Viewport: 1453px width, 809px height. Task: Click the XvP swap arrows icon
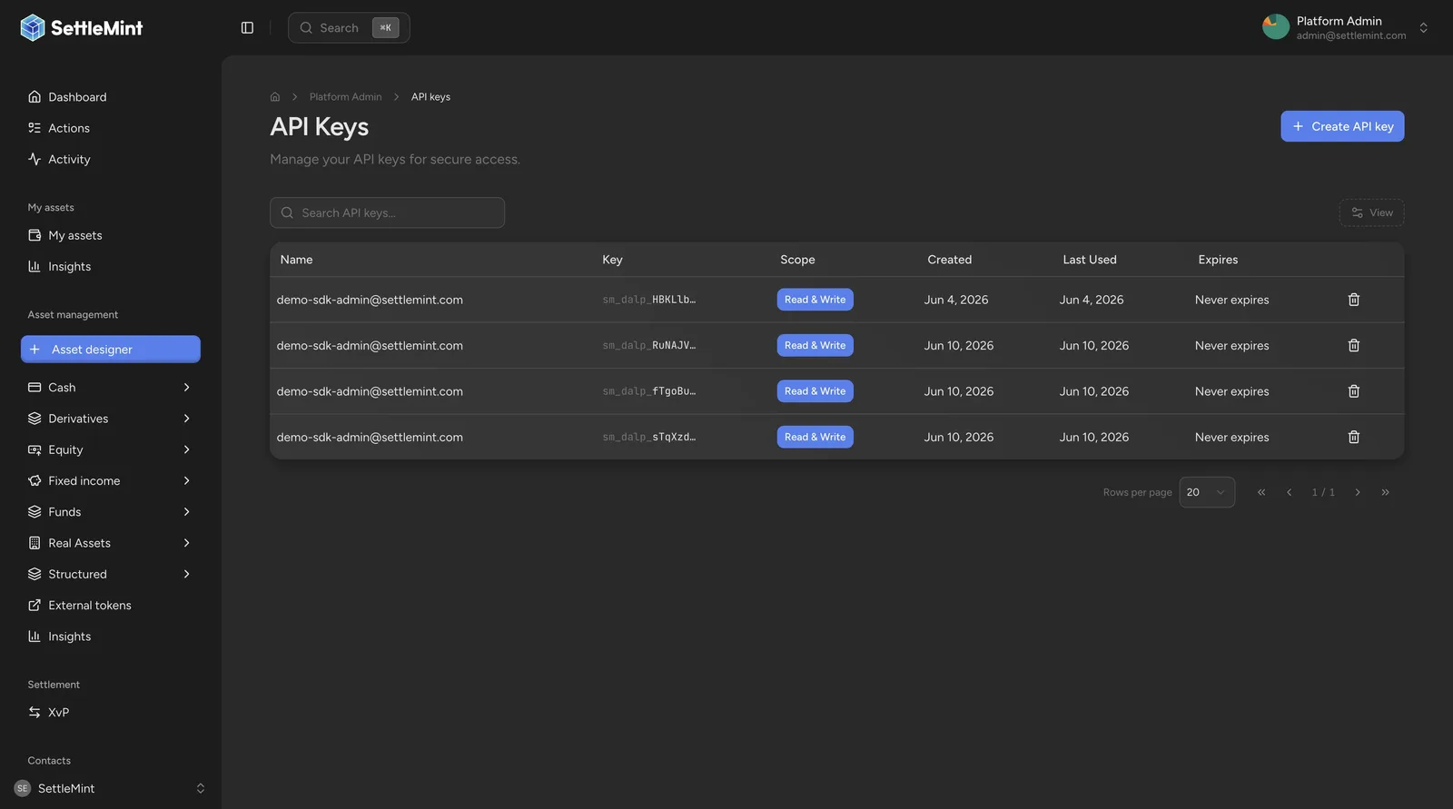(35, 713)
